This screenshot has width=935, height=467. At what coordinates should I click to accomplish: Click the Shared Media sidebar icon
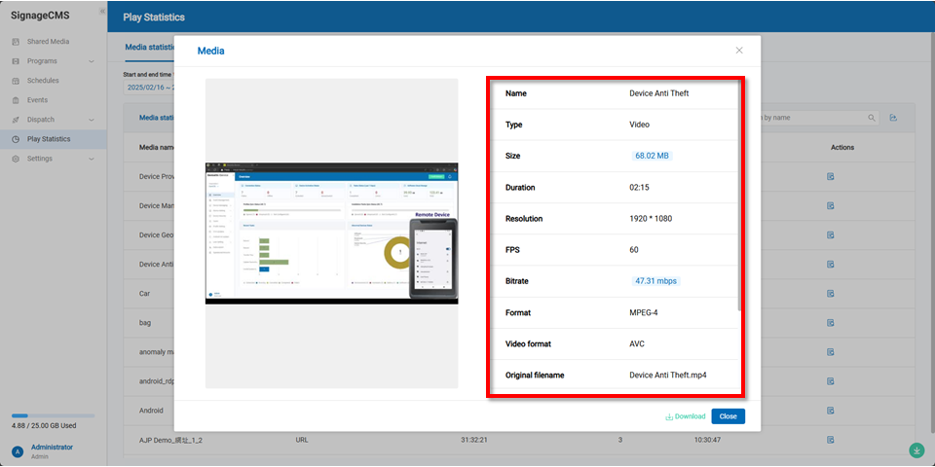click(17, 42)
